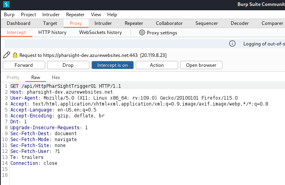
Task: Open the Help menu
Action: (x=112, y=14)
